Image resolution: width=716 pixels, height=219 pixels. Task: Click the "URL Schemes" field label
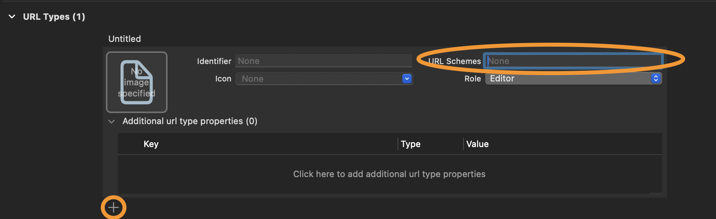pyautogui.click(x=454, y=61)
